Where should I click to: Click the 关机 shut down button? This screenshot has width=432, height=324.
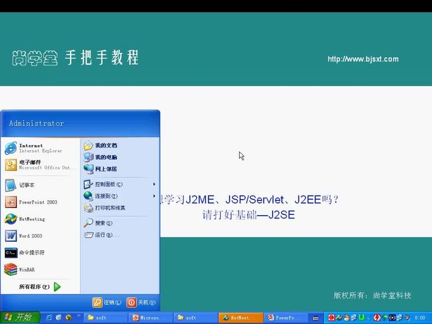[141, 303]
